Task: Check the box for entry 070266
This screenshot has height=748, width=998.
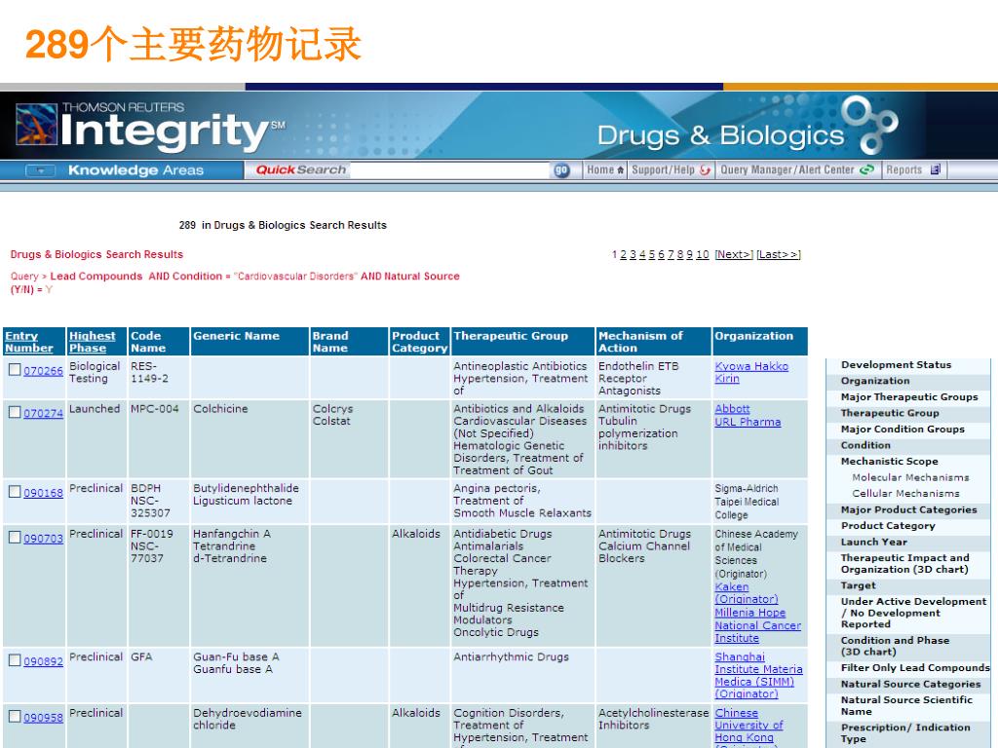Action: 15,369
